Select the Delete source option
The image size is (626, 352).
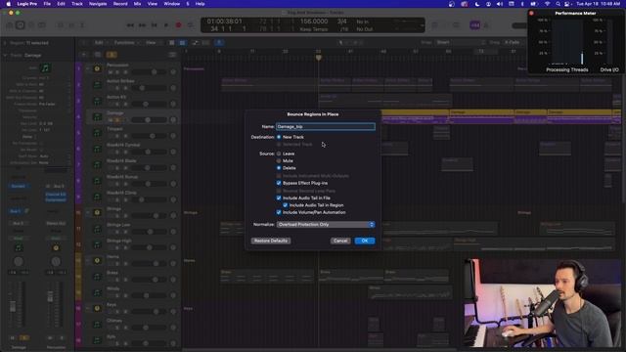point(279,168)
